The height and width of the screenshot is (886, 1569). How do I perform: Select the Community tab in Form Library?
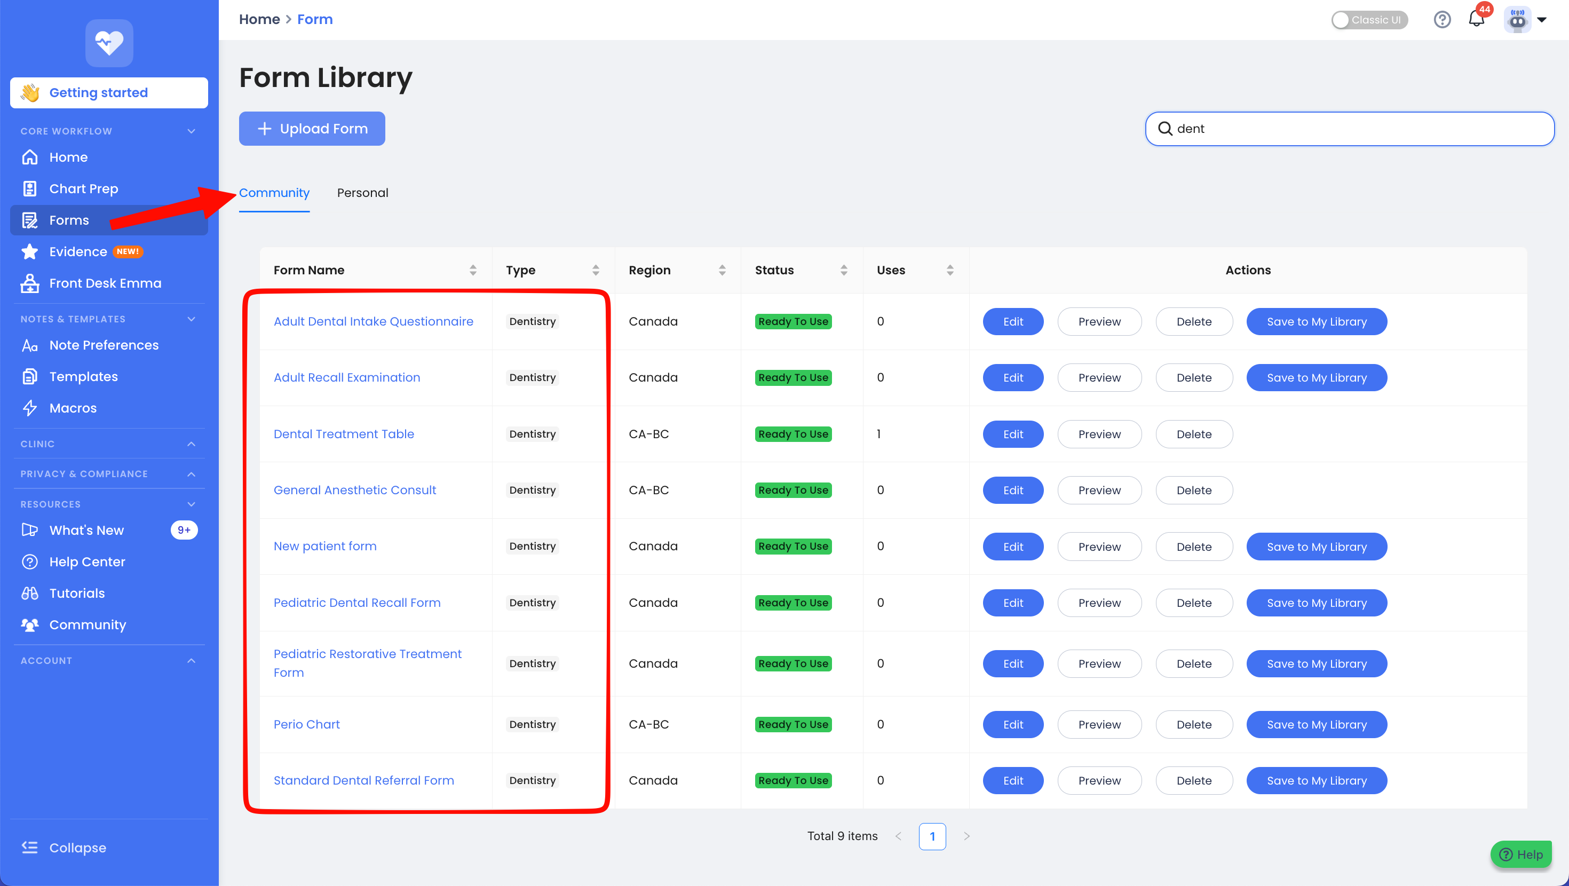click(274, 193)
